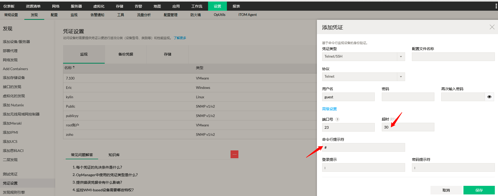Switch to the 常见问题解答 tab

pos(82,155)
